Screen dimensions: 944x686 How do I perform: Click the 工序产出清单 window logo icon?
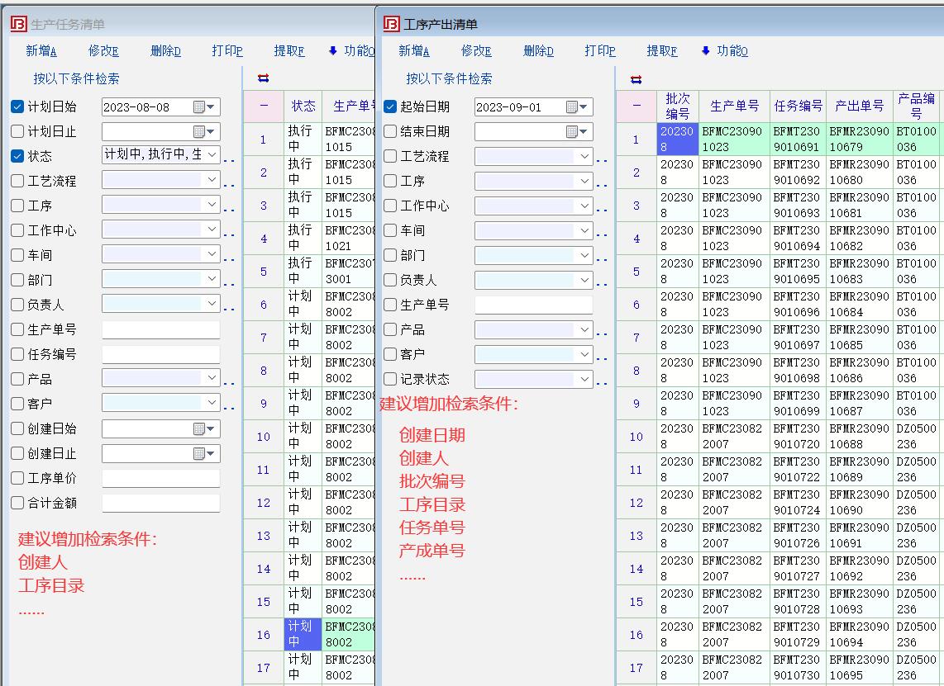coord(391,24)
